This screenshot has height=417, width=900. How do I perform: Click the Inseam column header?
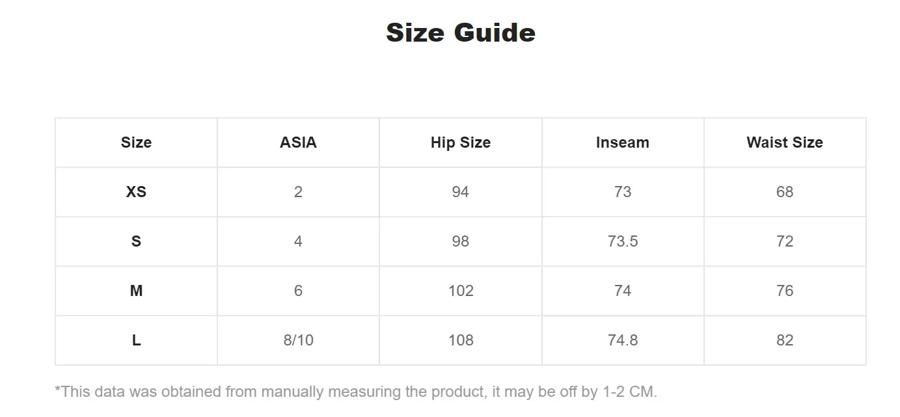click(623, 142)
